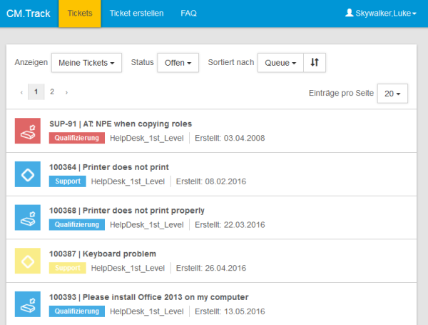Click the icon of the Office 2013 install ticket
The width and height of the screenshot is (428, 325).
[x=28, y=304]
